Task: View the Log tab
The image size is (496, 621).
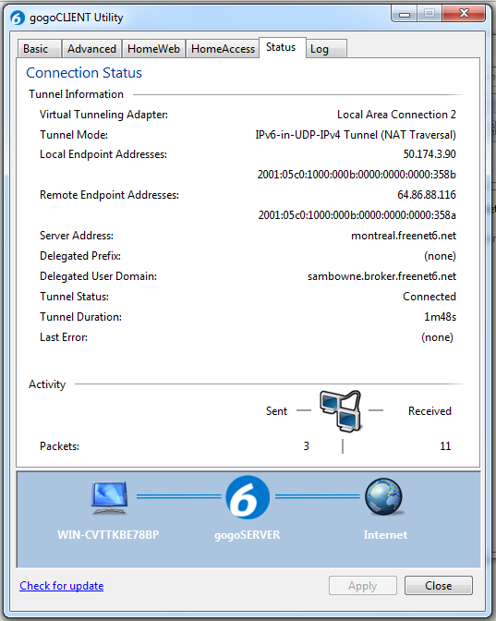Action: point(326,49)
